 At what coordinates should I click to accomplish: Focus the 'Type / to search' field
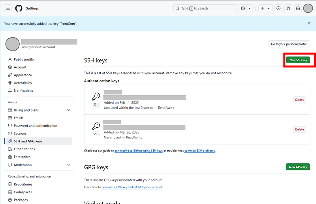click(205, 8)
